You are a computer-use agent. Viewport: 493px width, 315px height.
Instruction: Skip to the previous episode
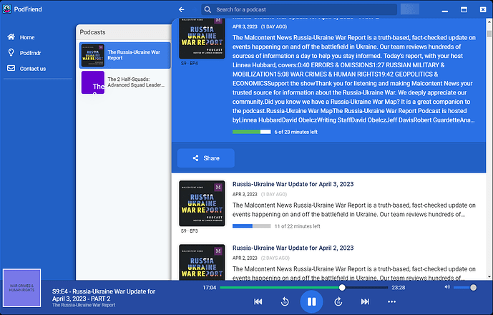(258, 302)
